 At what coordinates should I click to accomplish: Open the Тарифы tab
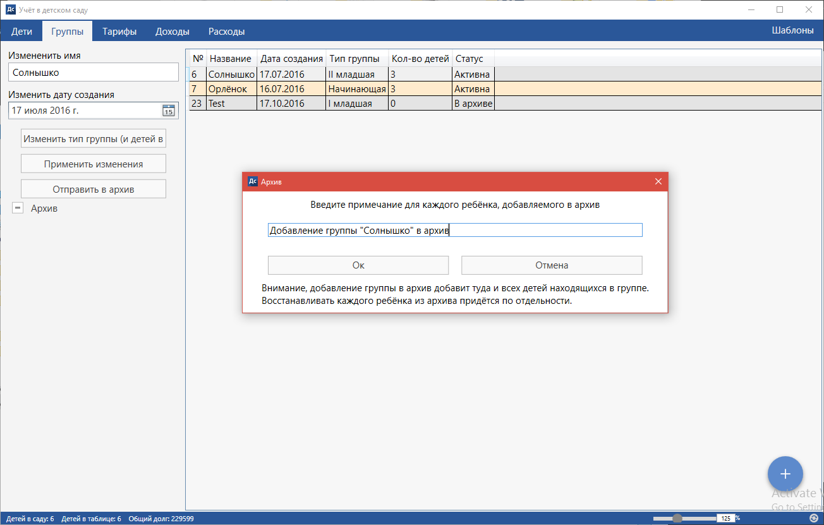pos(119,31)
